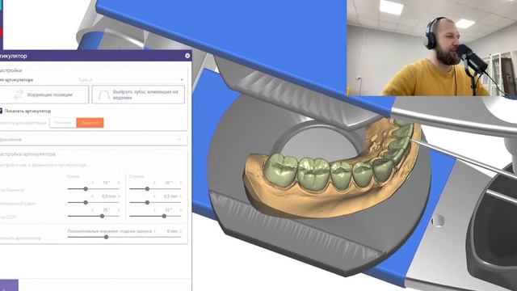Viewport: 517px width, 291px height.
Task: Increase left immediate shift 0,5 mm value
Action: coord(119,196)
